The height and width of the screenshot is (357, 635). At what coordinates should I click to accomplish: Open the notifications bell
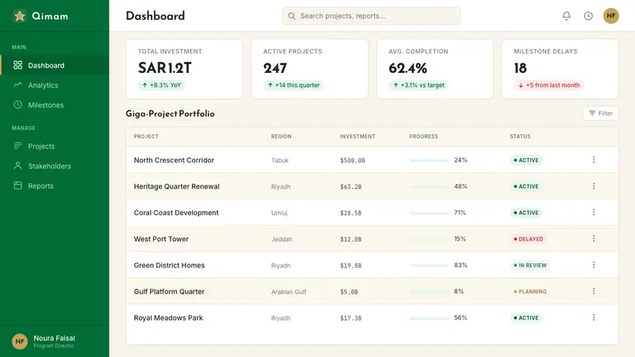click(x=566, y=16)
